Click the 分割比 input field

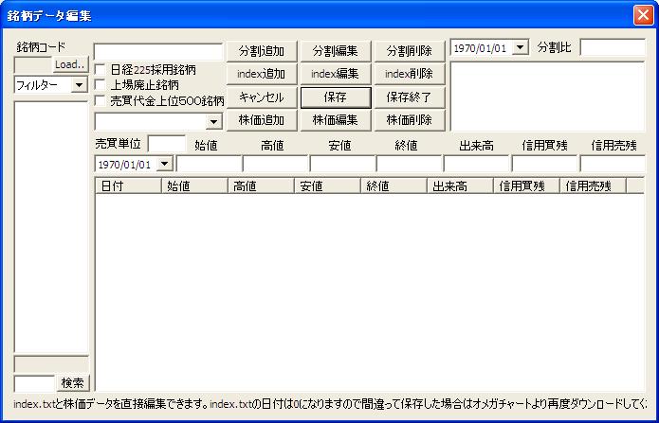612,47
